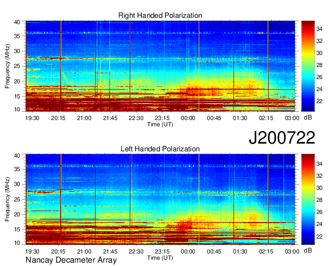This screenshot has height=266, width=328.
Task: Click the 15 MHz tick of right-handed plot
Action: tap(17, 96)
